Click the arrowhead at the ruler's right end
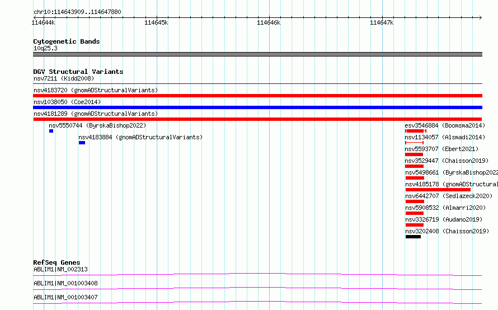Viewport: 498px width, 310px height. (x=481, y=17)
